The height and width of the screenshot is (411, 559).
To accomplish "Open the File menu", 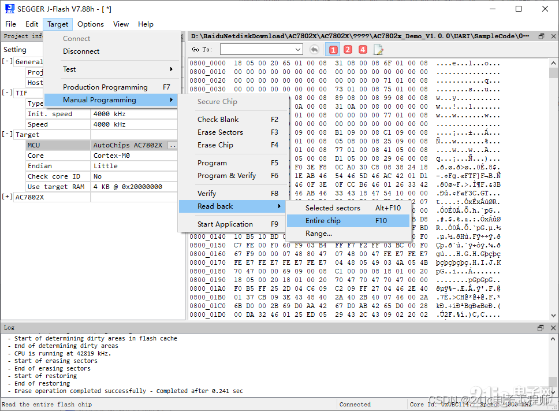I will point(11,24).
